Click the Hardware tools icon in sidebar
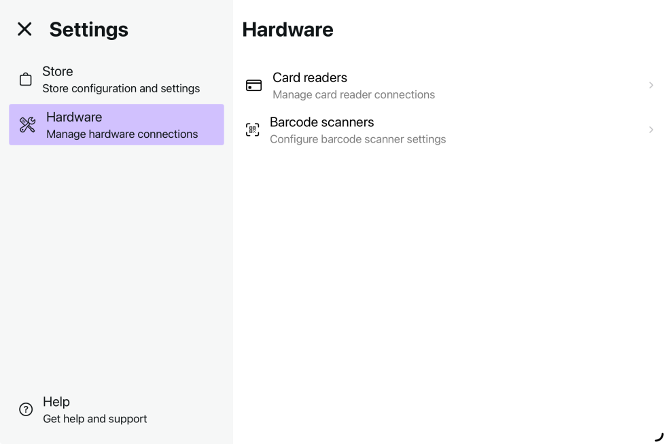 tap(27, 125)
